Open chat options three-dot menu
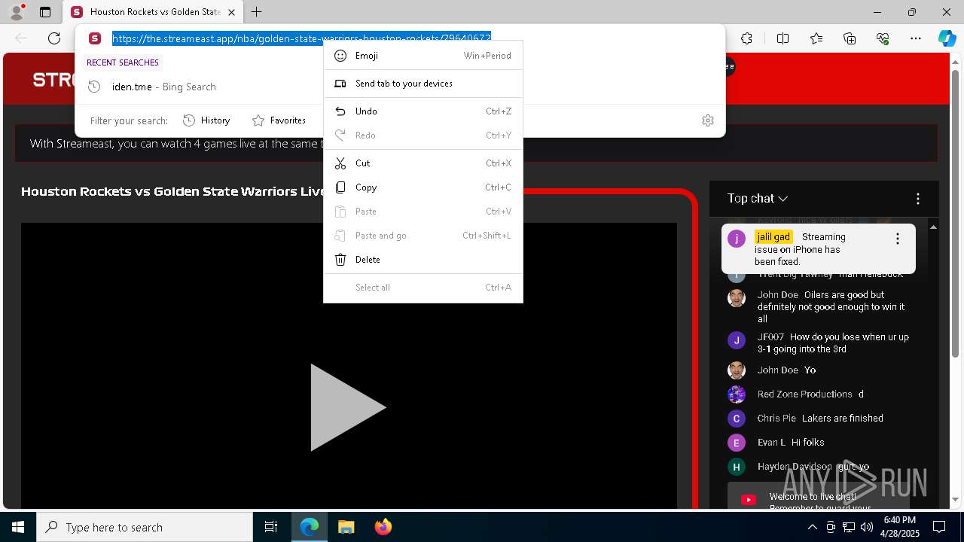Viewport: 964px width, 542px height. point(917,199)
